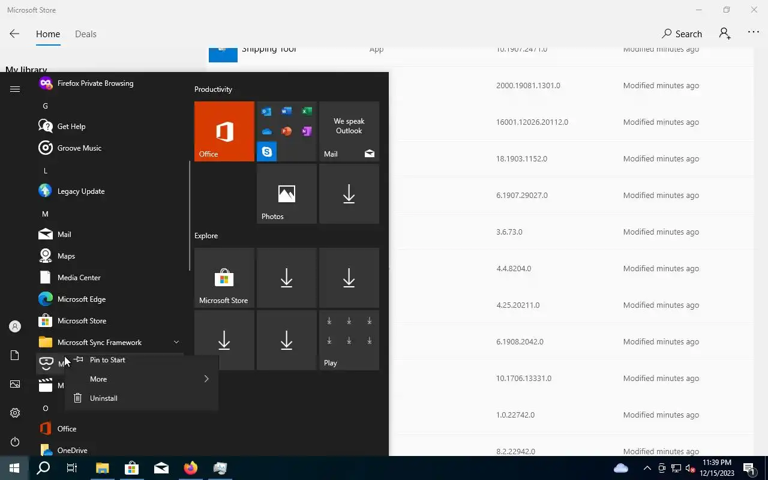The width and height of the screenshot is (768, 480).
Task: Expand Microsoft Sync Framework folder
Action: [x=176, y=343]
